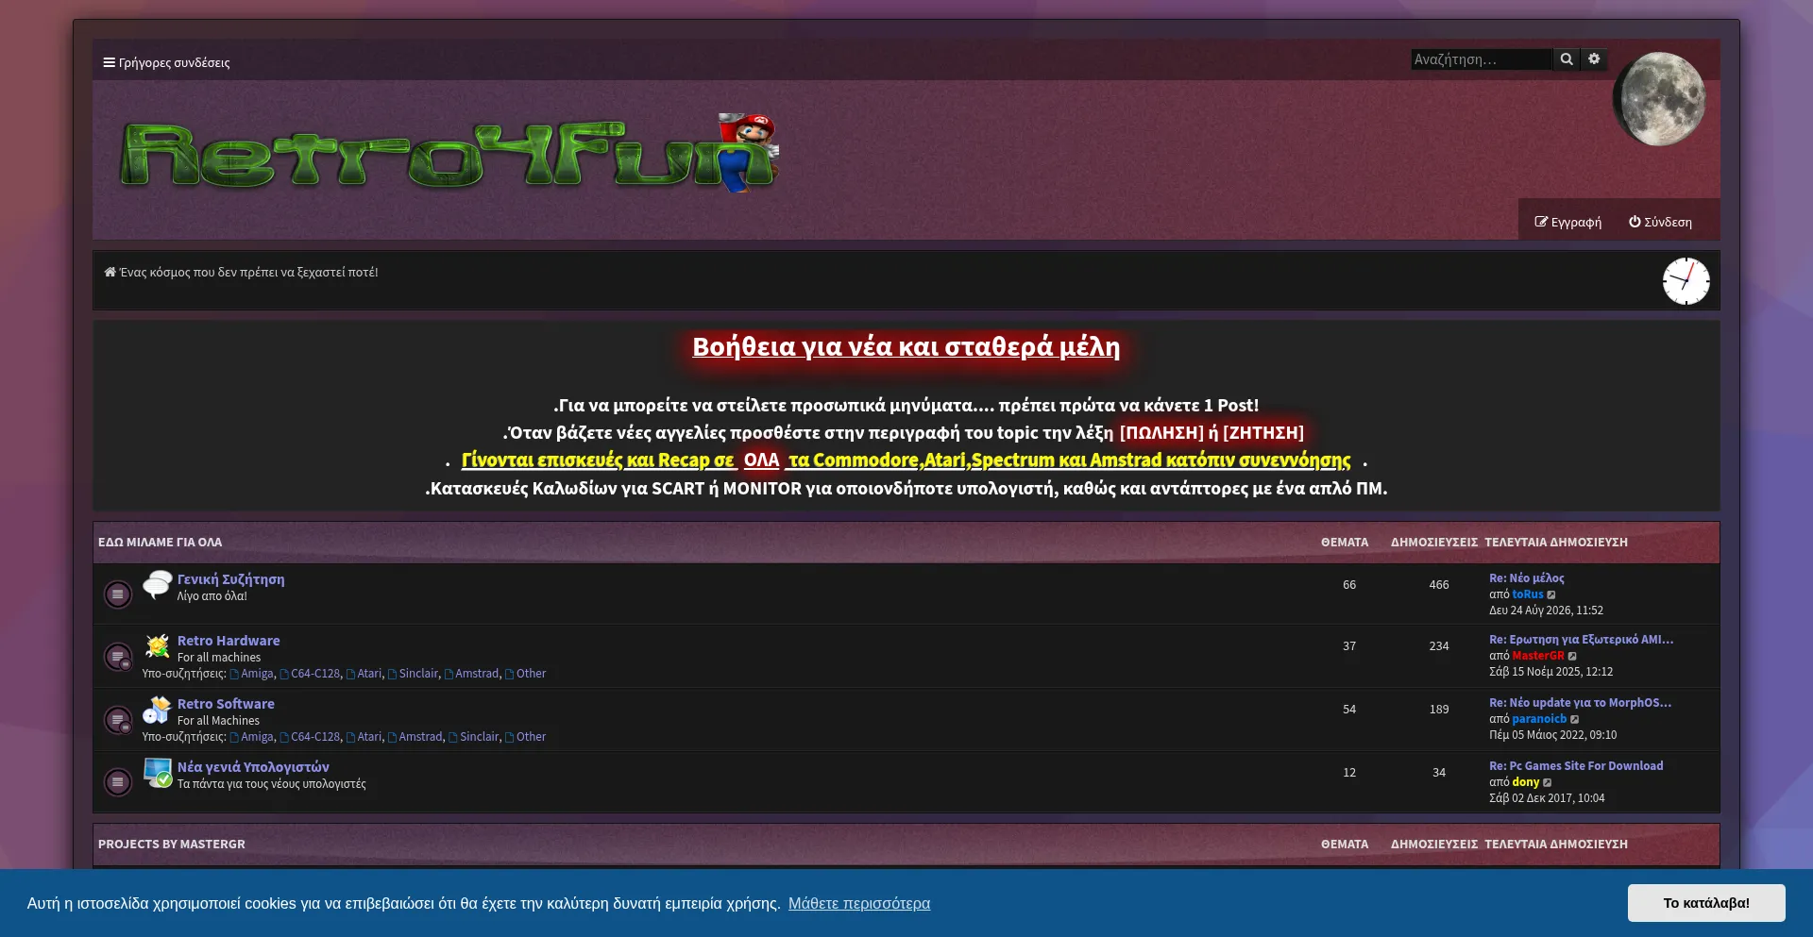
Task: Click the Retro Hardware forum image icon
Action: click(158, 646)
